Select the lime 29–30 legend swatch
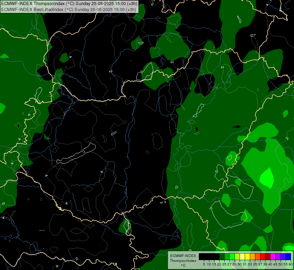The width and height of the screenshot is (294, 270). [x=237, y=257]
